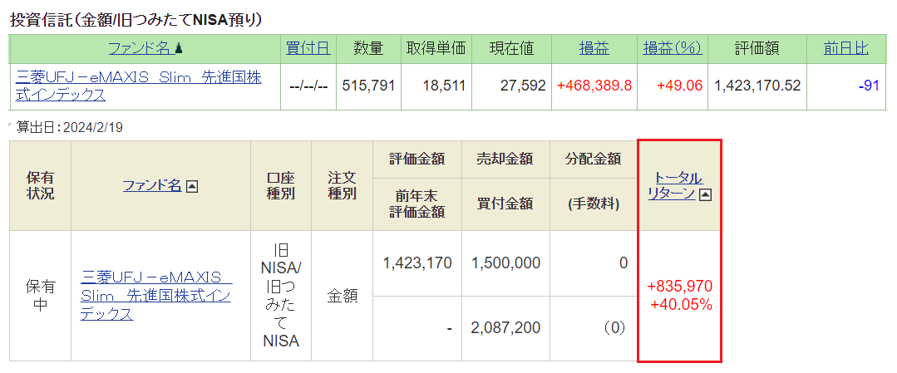Sort upper table by 損益 column
This screenshot has width=897, height=373.
point(594,49)
